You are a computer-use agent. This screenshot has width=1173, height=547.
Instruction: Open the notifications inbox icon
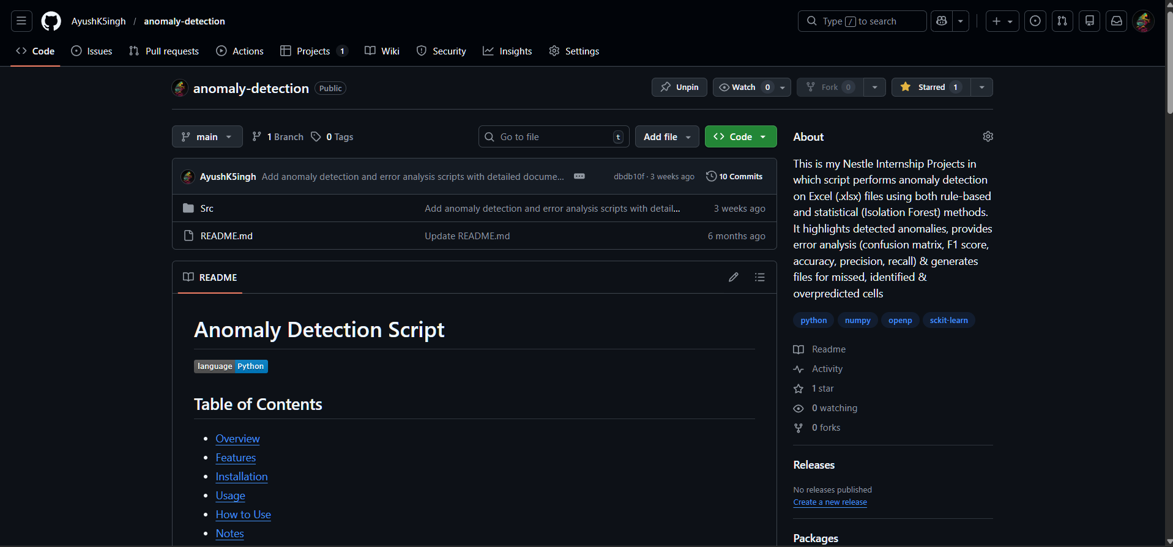(x=1116, y=21)
